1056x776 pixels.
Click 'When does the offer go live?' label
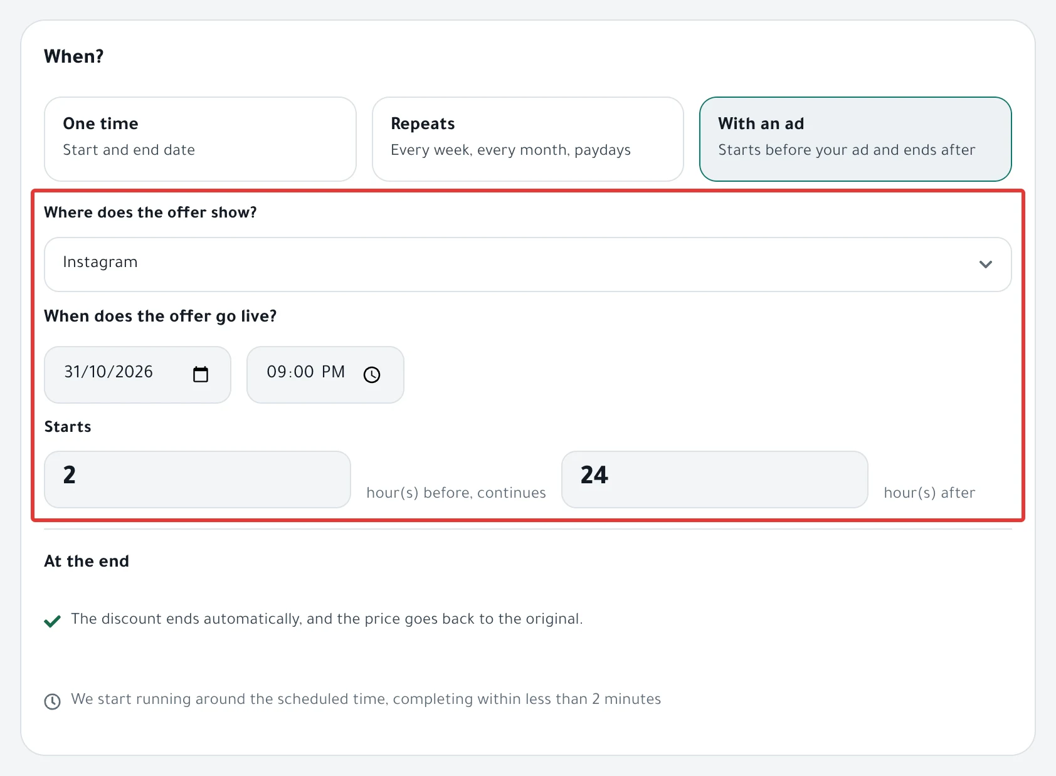[x=161, y=316]
